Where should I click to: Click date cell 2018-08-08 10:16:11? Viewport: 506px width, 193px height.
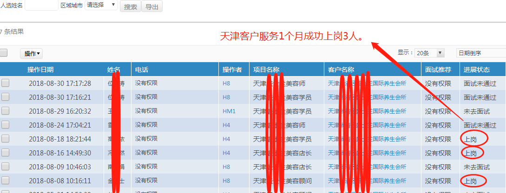(x=60, y=181)
